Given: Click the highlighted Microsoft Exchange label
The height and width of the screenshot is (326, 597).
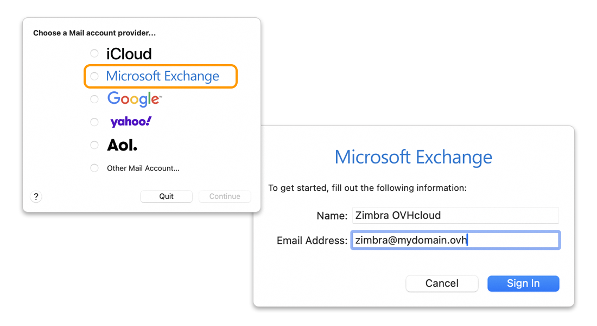Looking at the screenshot, I should point(161,76).
